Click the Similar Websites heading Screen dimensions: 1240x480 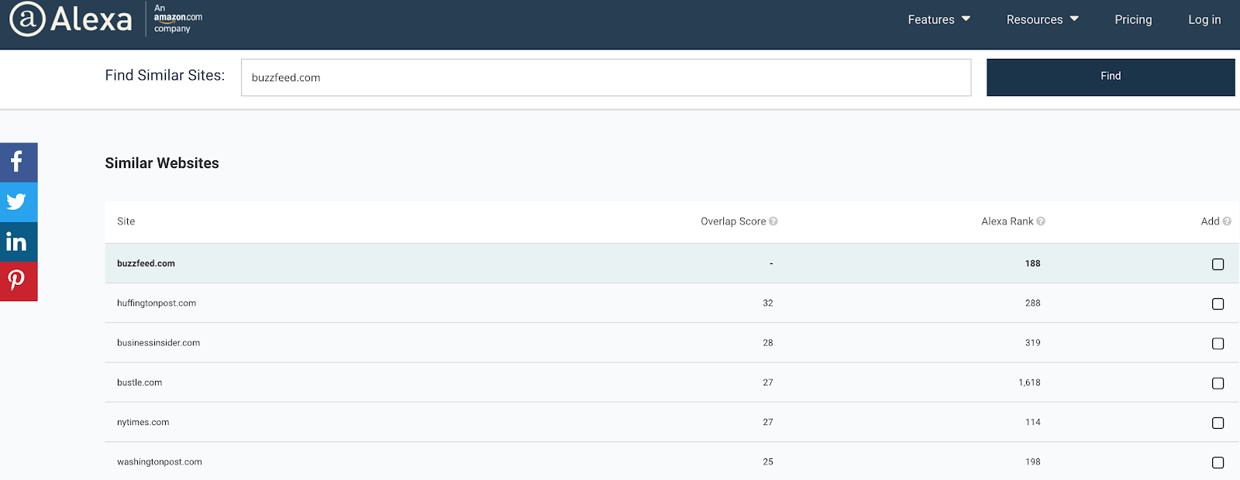pos(162,163)
